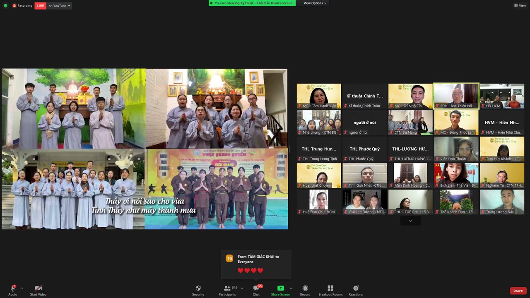The image size is (530, 298).
Task: Open the LIVE on YouTube dropdown
Action: coord(53,6)
